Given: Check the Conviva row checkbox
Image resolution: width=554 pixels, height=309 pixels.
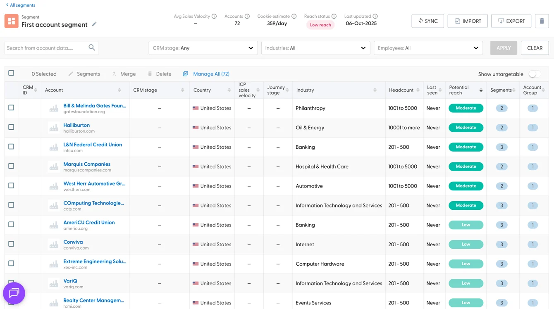Looking at the screenshot, I should (11, 244).
